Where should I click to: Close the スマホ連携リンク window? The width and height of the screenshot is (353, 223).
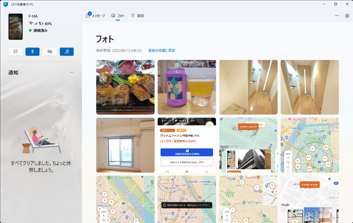point(347,4)
